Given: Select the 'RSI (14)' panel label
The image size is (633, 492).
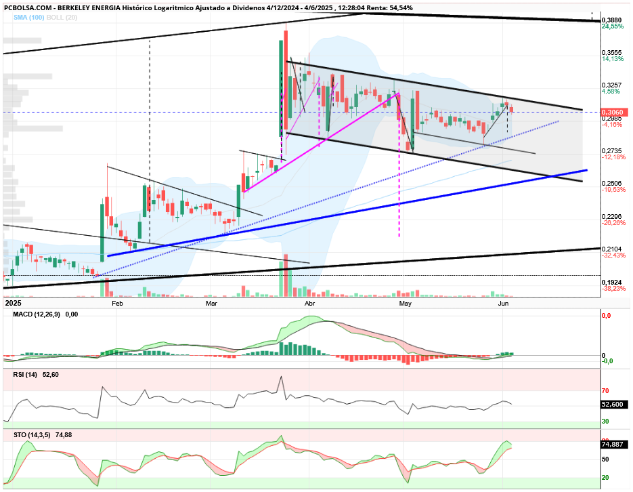Looking at the screenshot, I should coord(25,375).
